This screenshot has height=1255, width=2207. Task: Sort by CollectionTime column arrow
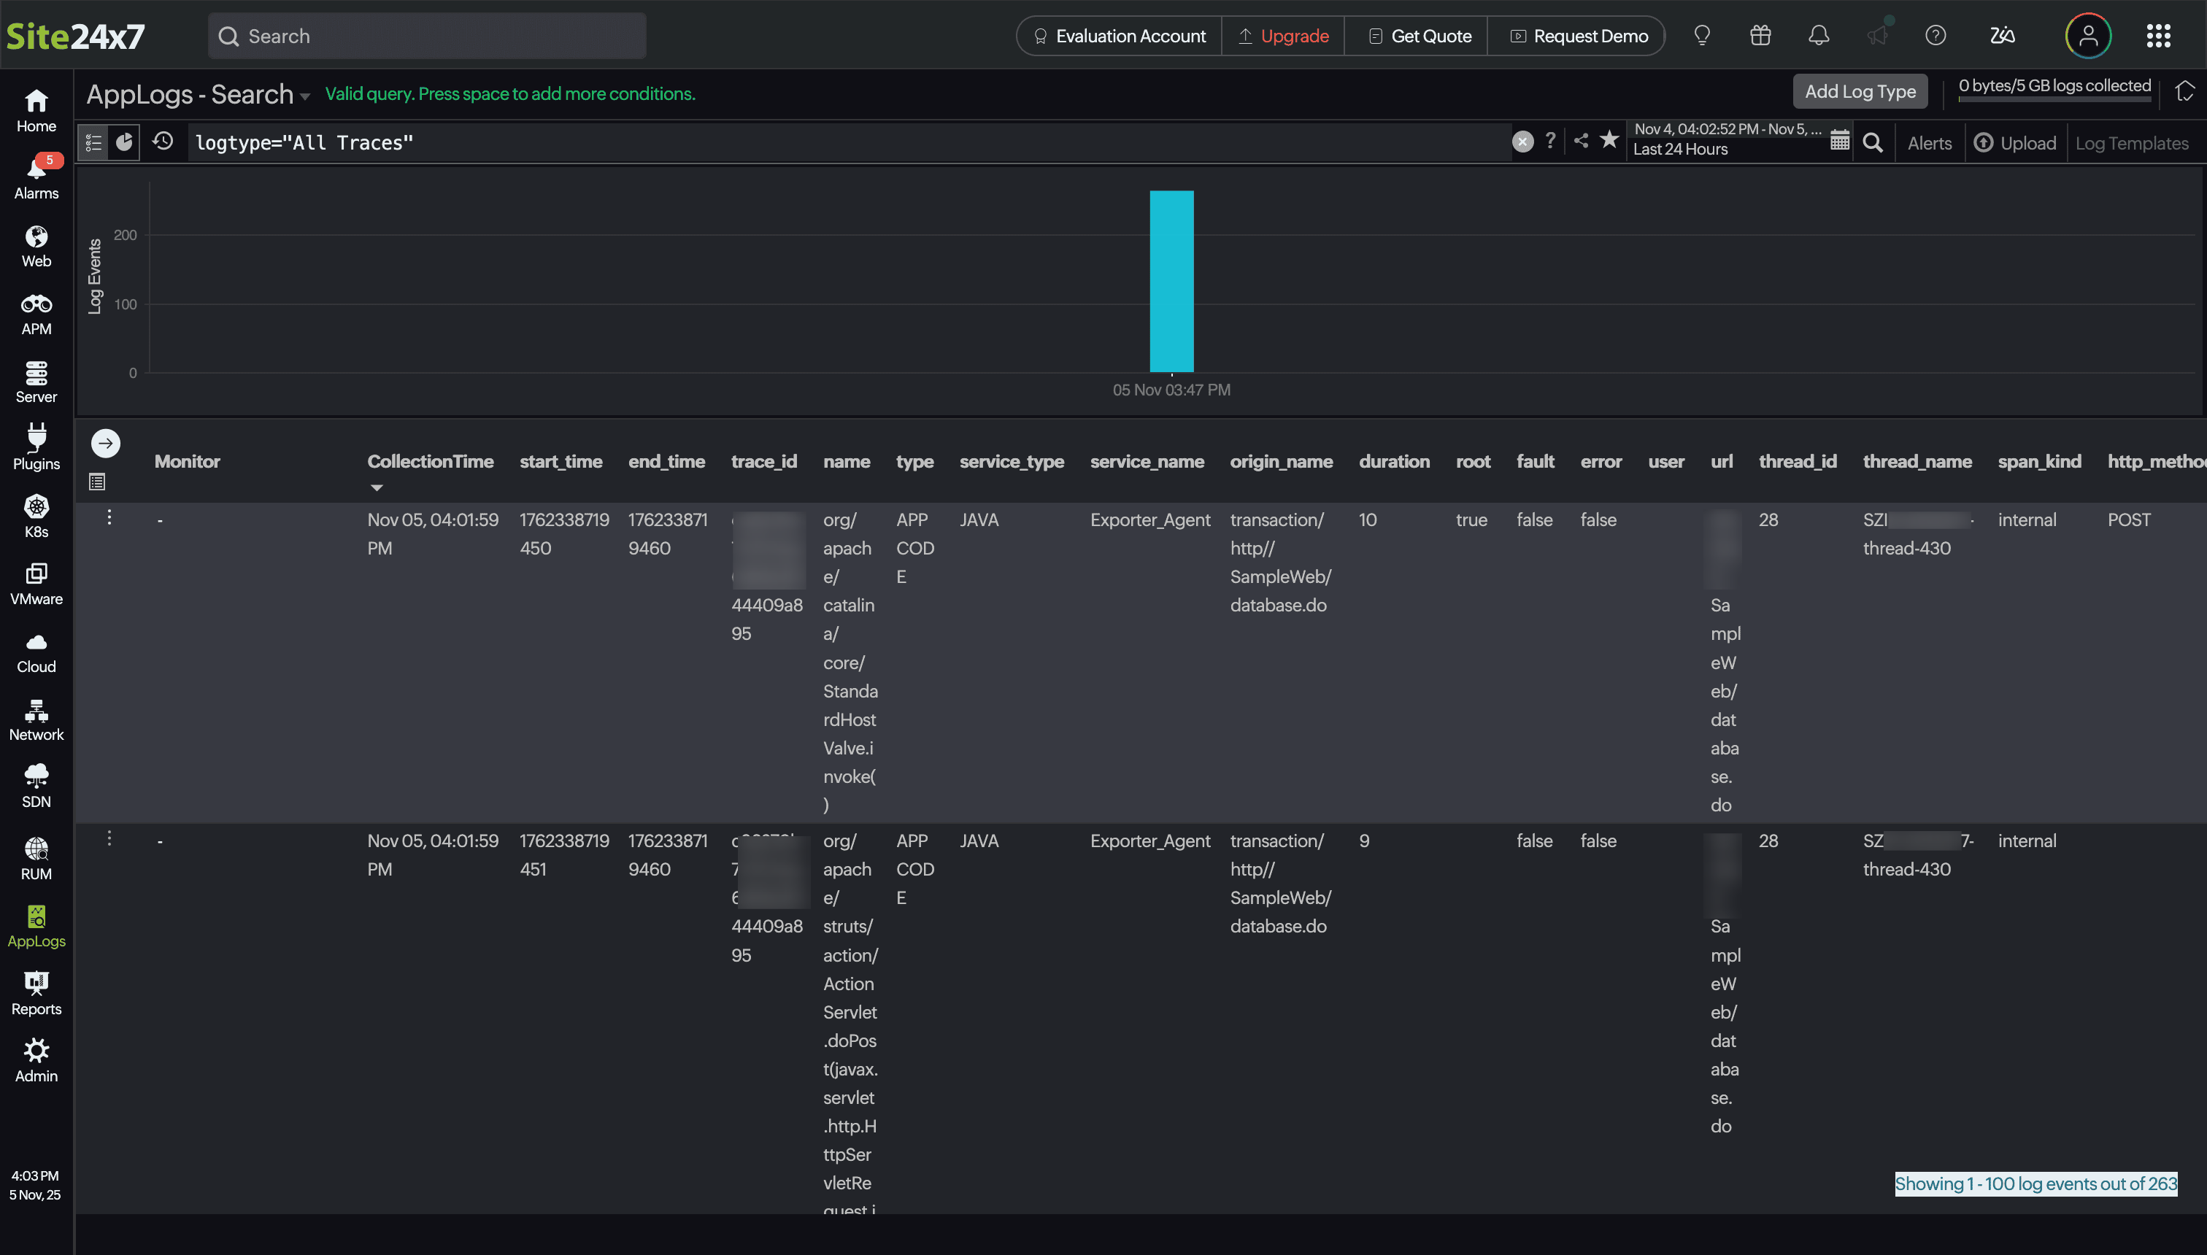(376, 488)
